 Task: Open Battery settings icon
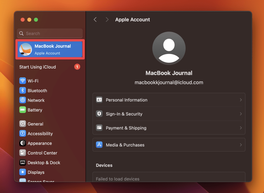coord(23,110)
